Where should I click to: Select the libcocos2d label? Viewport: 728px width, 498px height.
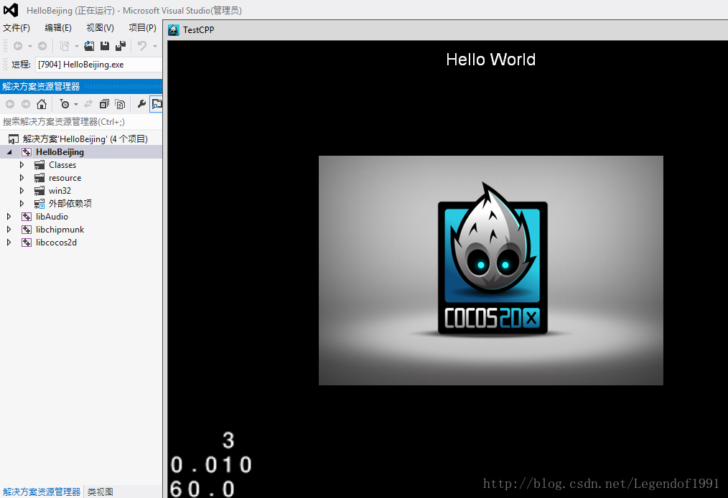(x=56, y=243)
